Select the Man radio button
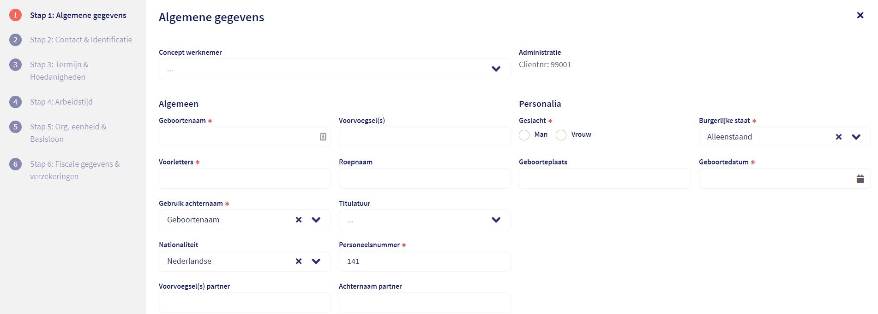878x314 pixels. [524, 135]
